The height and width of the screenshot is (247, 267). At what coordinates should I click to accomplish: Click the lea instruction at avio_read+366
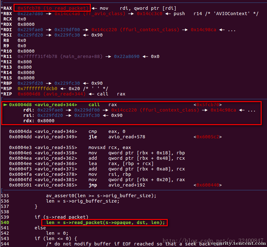(x=121, y=164)
